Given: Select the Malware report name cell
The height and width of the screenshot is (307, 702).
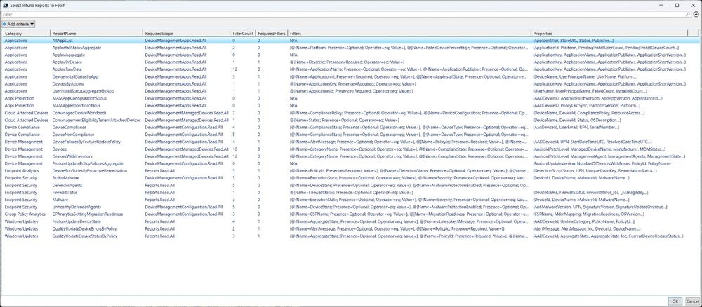Looking at the screenshot, I should (x=60, y=199).
